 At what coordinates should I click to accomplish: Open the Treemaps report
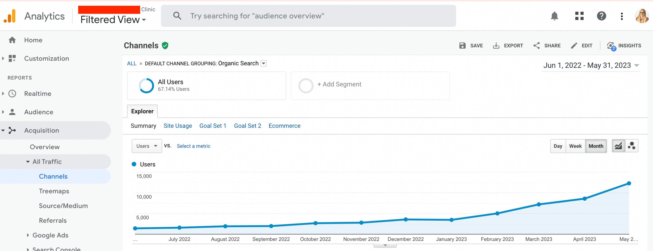54,191
